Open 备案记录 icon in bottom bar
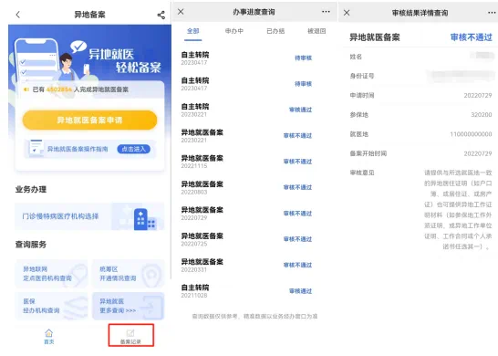The width and height of the screenshot is (498, 356). coord(130,337)
